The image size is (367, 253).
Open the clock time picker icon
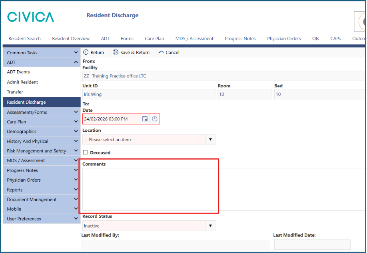pos(154,119)
